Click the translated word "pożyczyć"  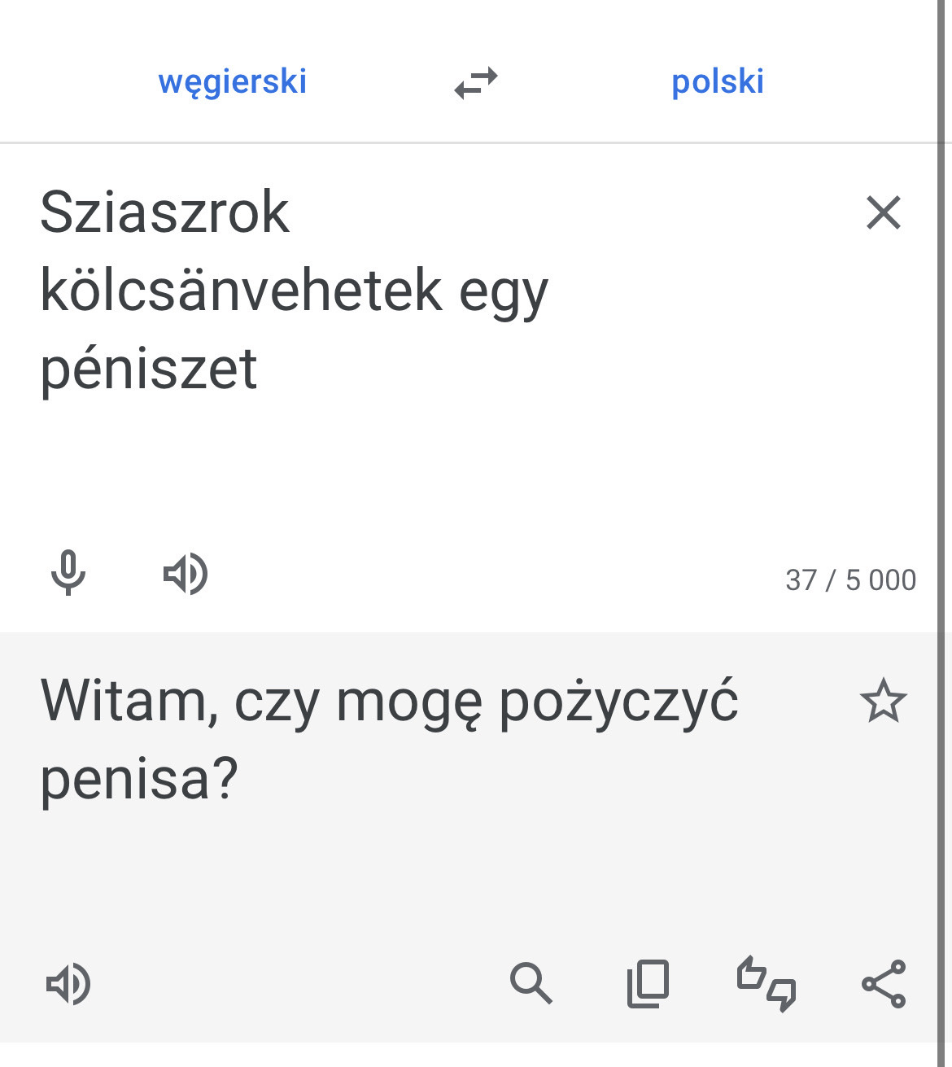(x=618, y=701)
